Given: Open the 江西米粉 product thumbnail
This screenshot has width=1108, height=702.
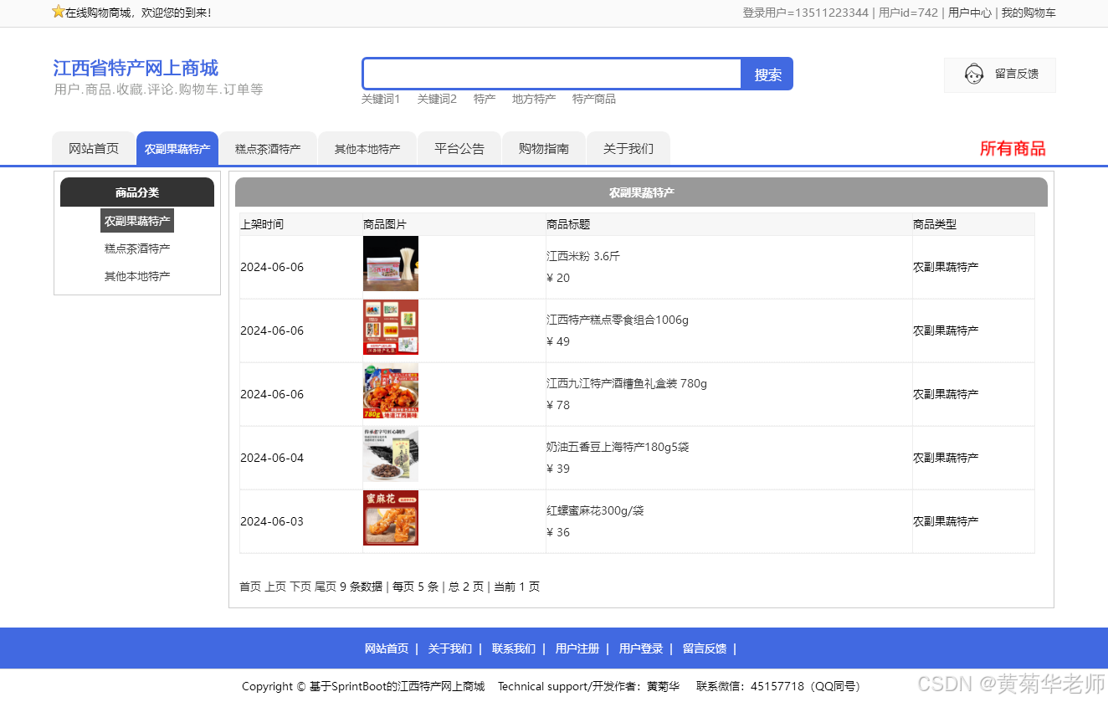Looking at the screenshot, I should pos(391,264).
